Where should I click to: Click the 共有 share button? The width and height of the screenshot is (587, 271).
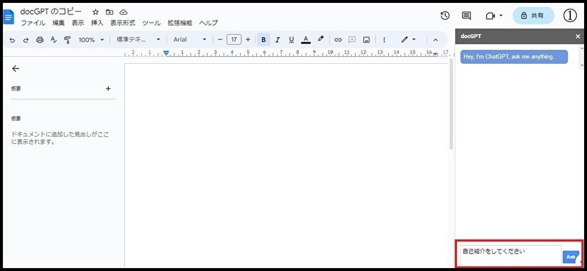(533, 16)
